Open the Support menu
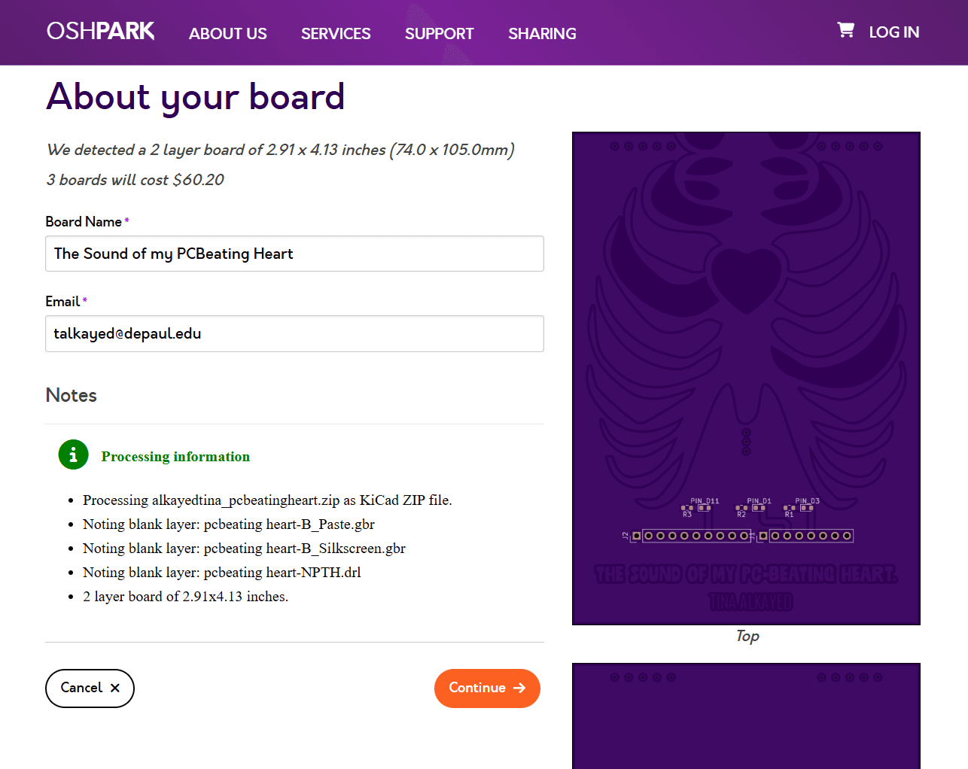This screenshot has height=769, width=968. (x=439, y=34)
